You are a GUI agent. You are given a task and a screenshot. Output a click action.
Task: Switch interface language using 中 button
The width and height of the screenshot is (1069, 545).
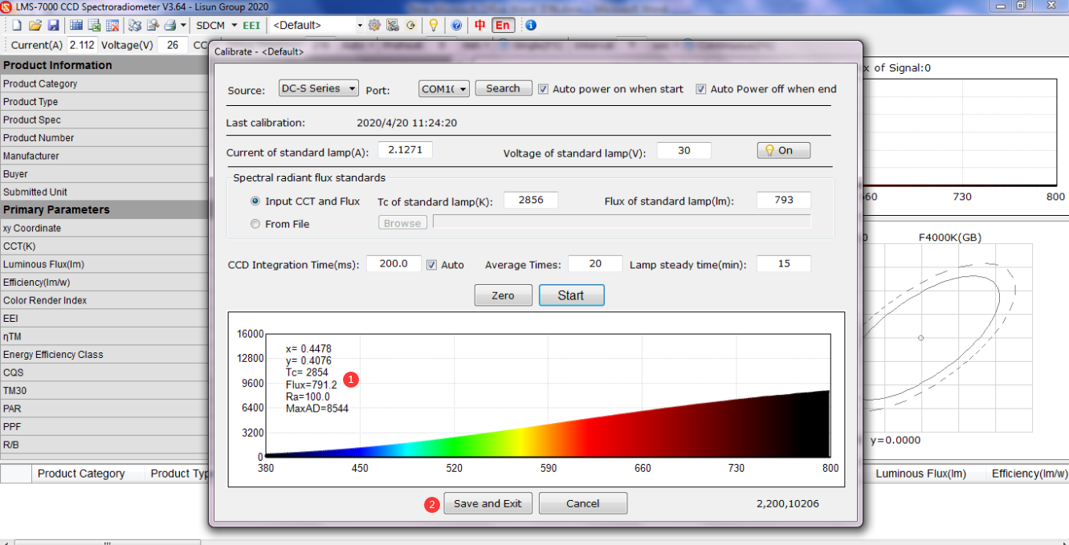coord(479,25)
